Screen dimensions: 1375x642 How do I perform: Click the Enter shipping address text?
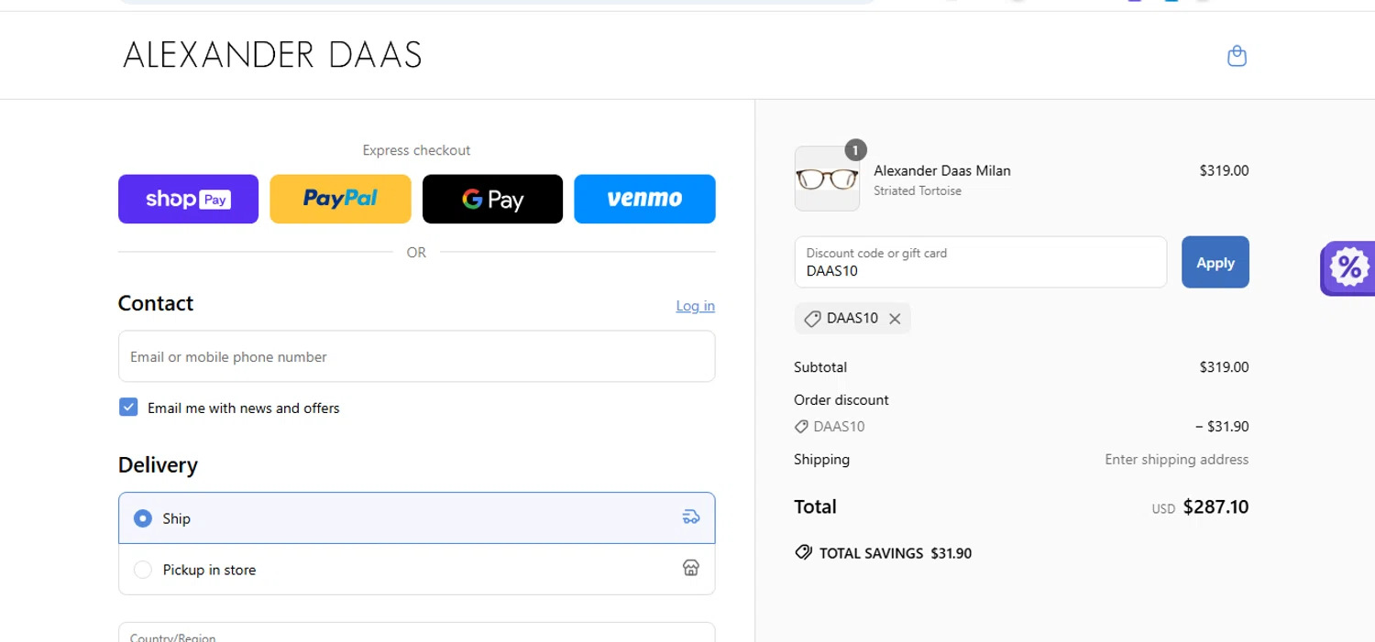(x=1177, y=460)
